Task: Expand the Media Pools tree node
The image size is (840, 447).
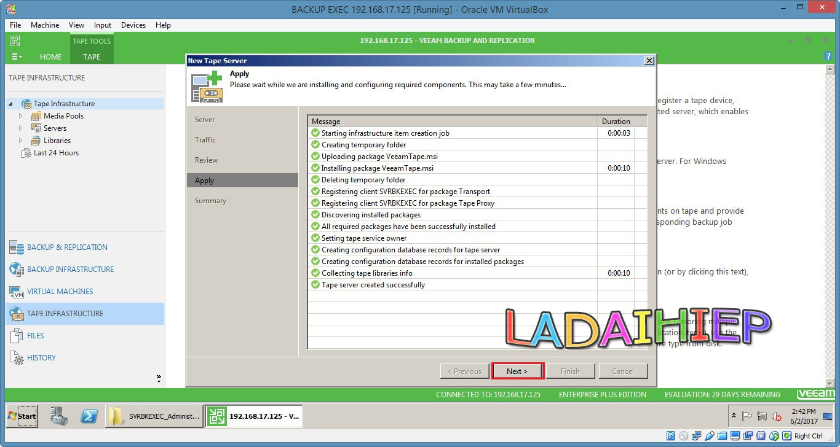Action: (x=20, y=116)
